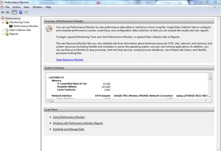
Task: Open the Window menu
Action: click(x=37, y=7)
